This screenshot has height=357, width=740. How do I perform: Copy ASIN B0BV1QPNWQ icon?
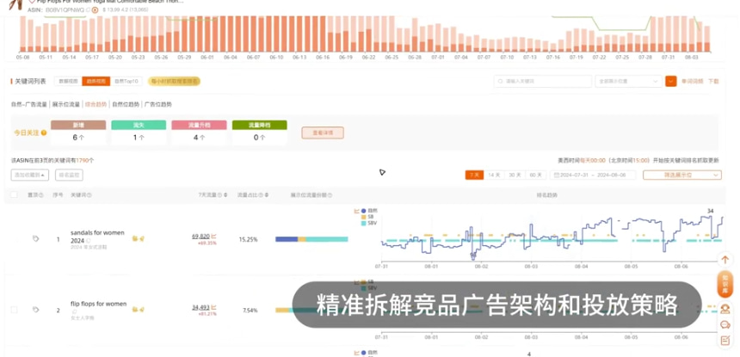pyautogui.click(x=88, y=9)
